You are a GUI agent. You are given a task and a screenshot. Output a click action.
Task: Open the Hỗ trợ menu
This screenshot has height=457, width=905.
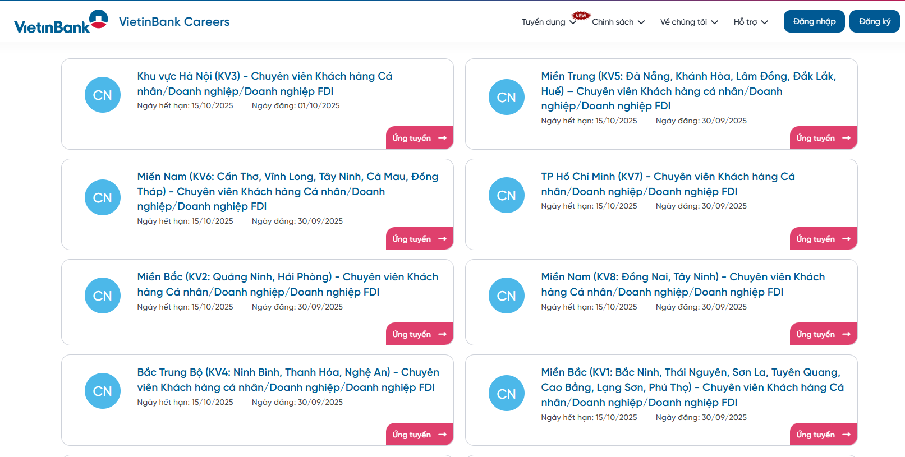click(750, 22)
